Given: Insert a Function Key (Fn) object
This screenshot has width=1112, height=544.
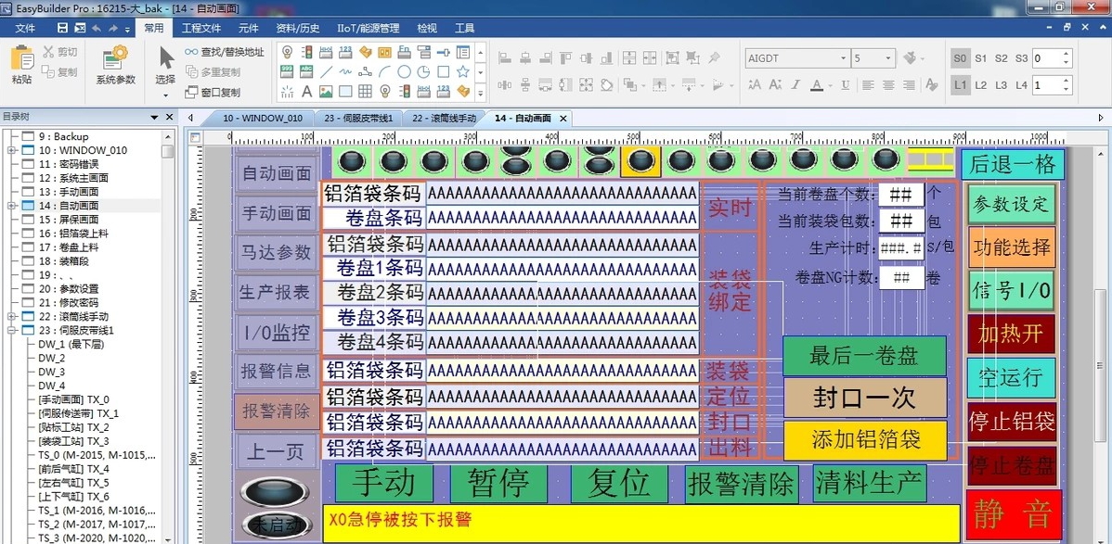Looking at the screenshot, I should pyautogui.click(x=404, y=52).
